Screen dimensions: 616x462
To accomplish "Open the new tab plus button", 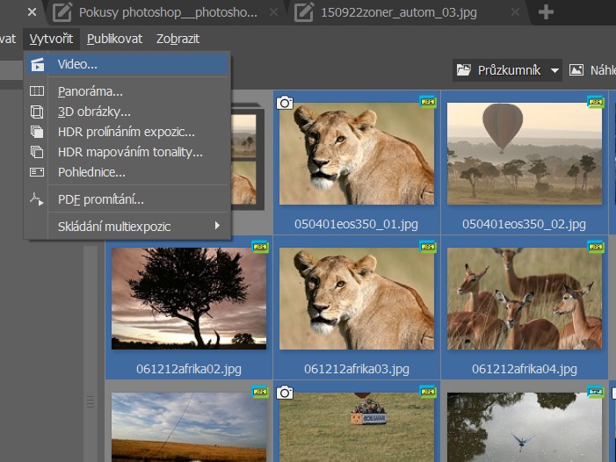I will [546, 12].
